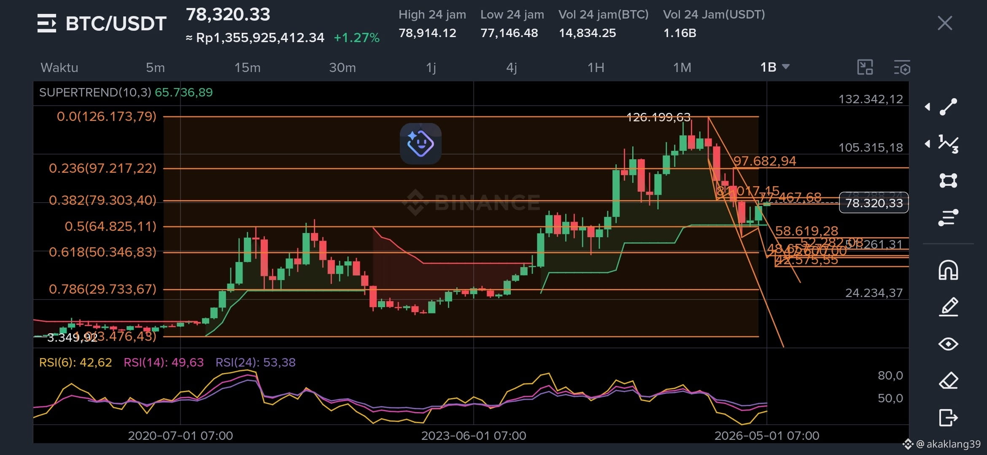Image resolution: width=987 pixels, height=455 pixels.
Task: Open the pencil edit drawing tool
Action: [948, 307]
